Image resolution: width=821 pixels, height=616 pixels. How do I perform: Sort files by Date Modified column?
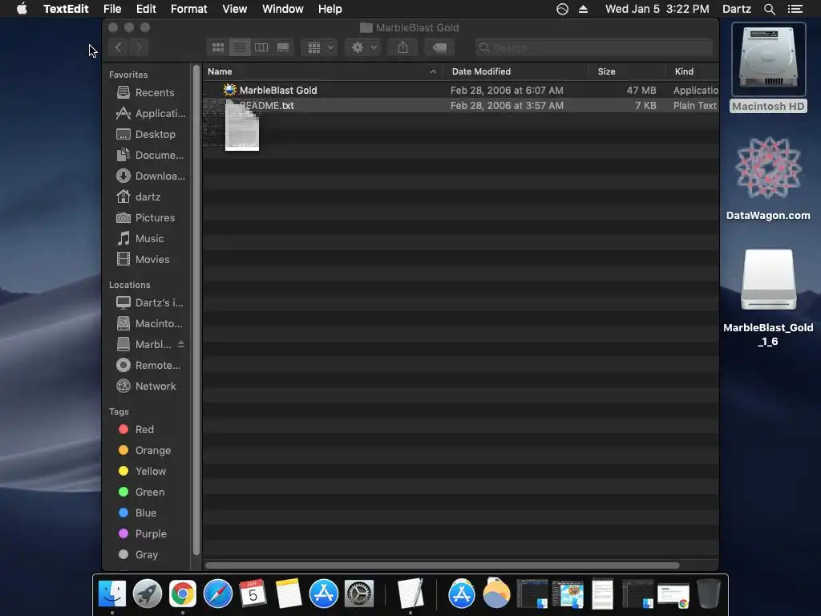pyautogui.click(x=516, y=71)
